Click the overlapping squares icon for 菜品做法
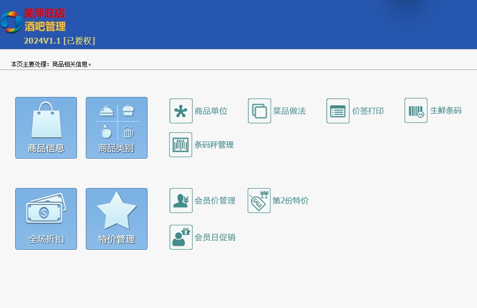 click(x=259, y=111)
